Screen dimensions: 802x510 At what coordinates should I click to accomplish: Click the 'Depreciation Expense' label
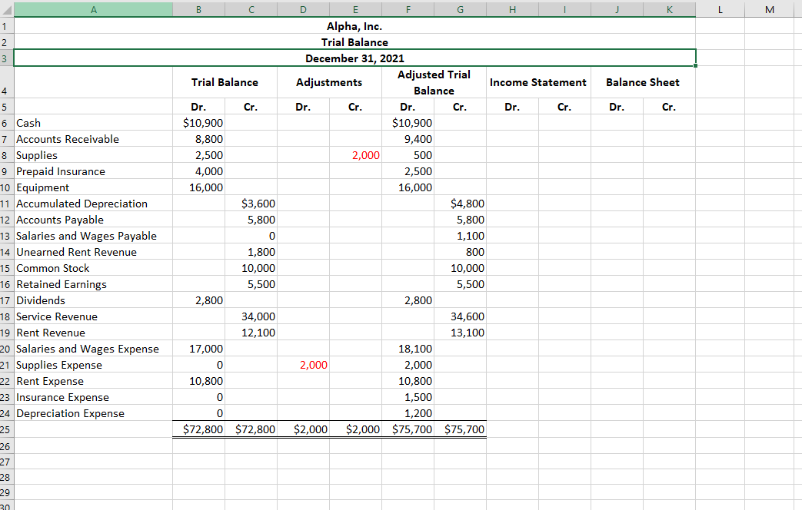coord(70,413)
